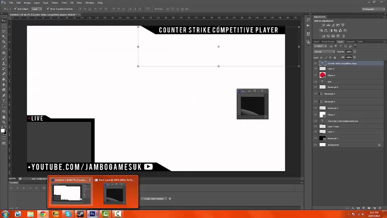The width and height of the screenshot is (387, 218).
Task: Toggle visibility of Rectangle 1 layer
Action: click(x=315, y=138)
